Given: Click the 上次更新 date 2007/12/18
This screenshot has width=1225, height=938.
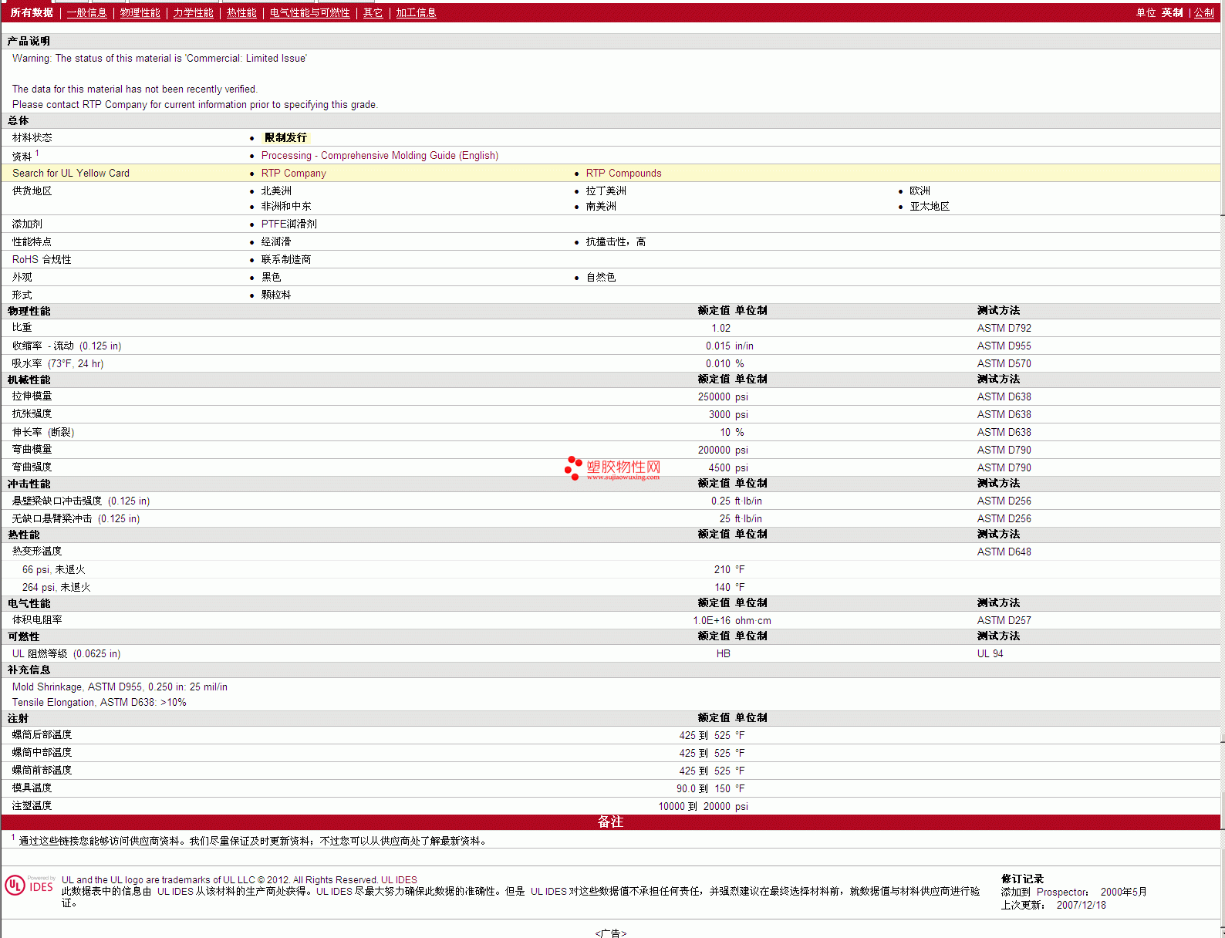Looking at the screenshot, I should coord(1081,906).
